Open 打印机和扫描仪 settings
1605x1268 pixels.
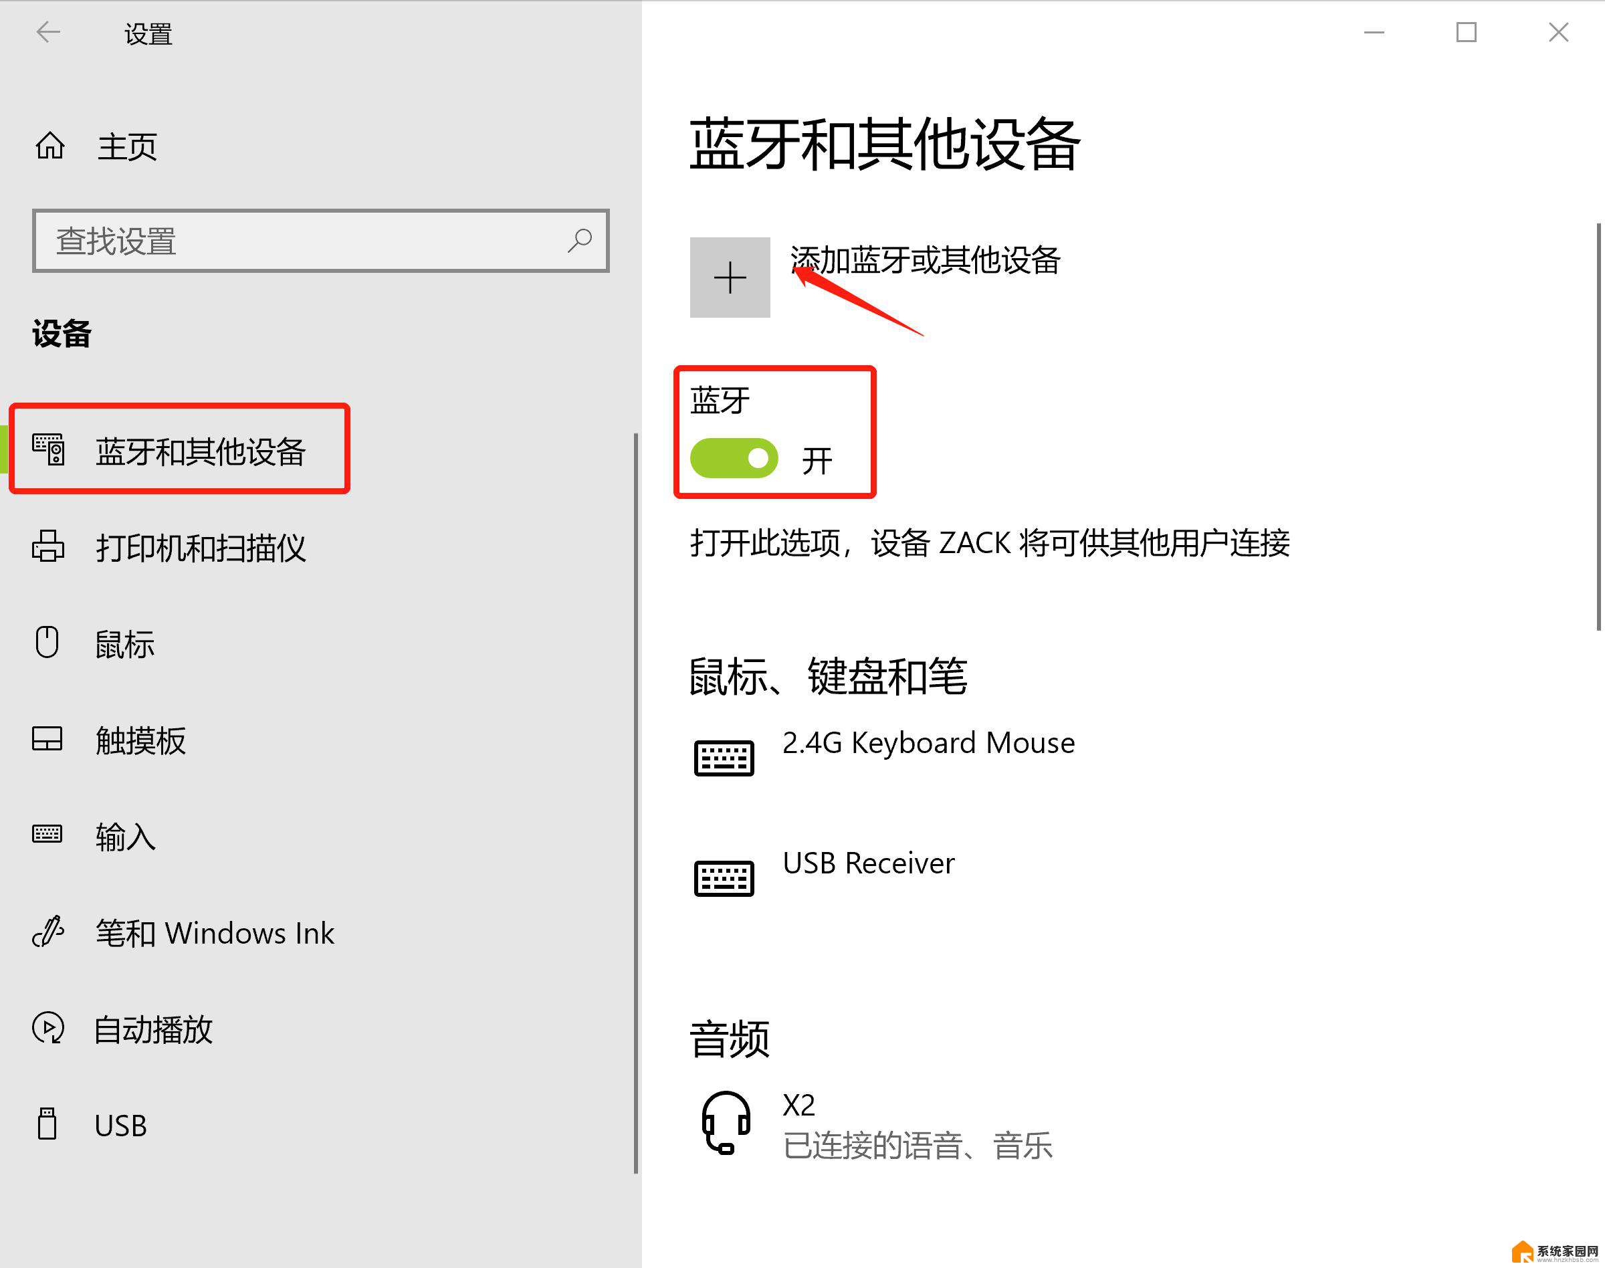(x=201, y=548)
